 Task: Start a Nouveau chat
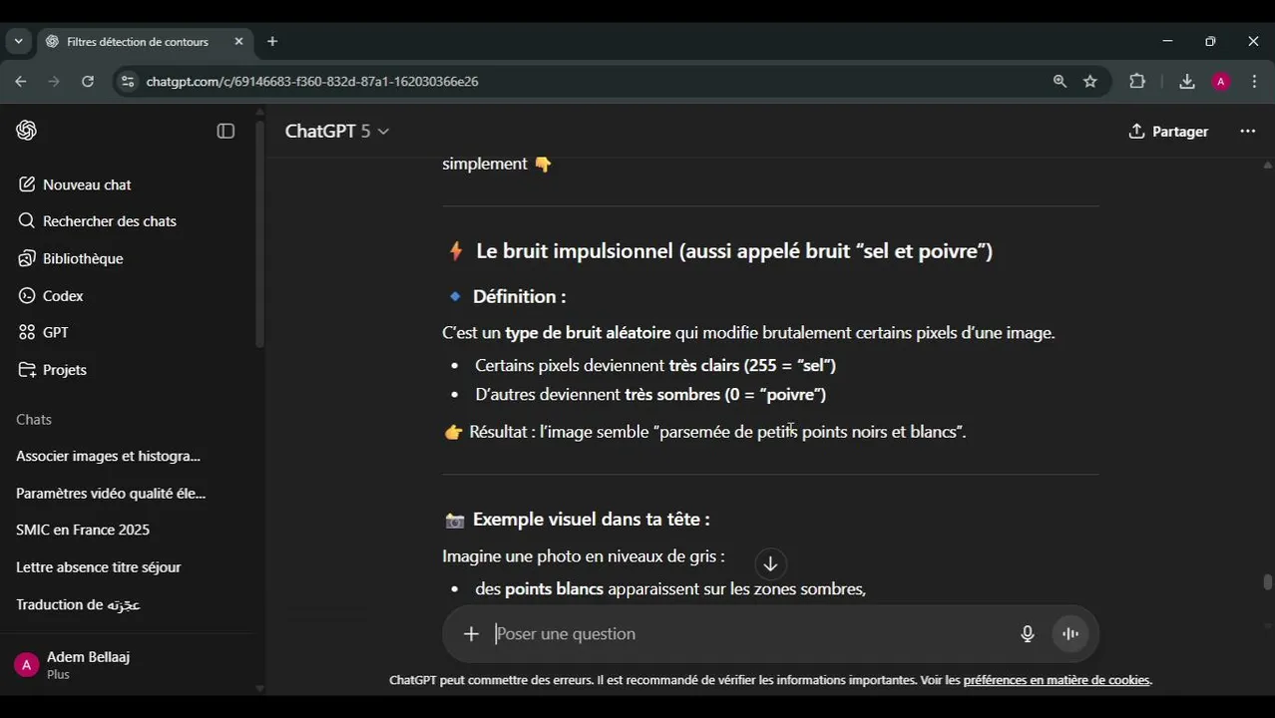tap(74, 184)
